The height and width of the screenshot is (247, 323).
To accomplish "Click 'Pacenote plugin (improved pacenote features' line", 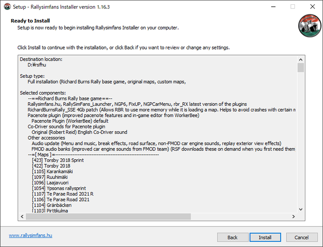I will (114, 115).
